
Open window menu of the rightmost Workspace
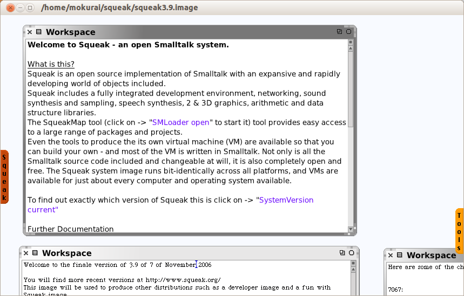point(399,255)
